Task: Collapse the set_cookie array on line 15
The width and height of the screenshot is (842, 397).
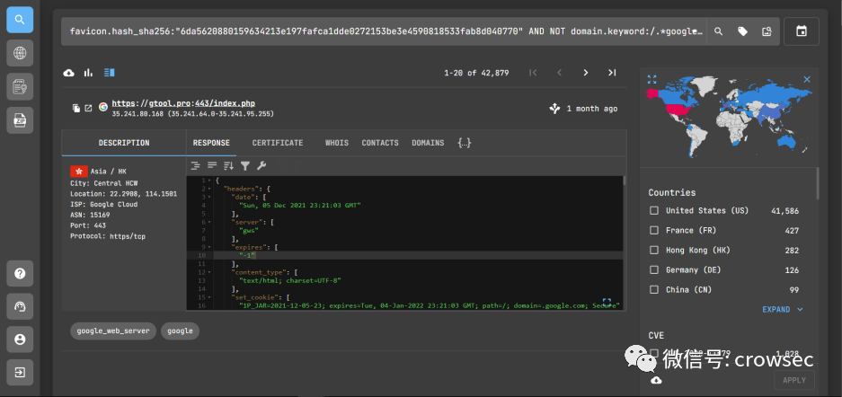Action: tap(209, 297)
